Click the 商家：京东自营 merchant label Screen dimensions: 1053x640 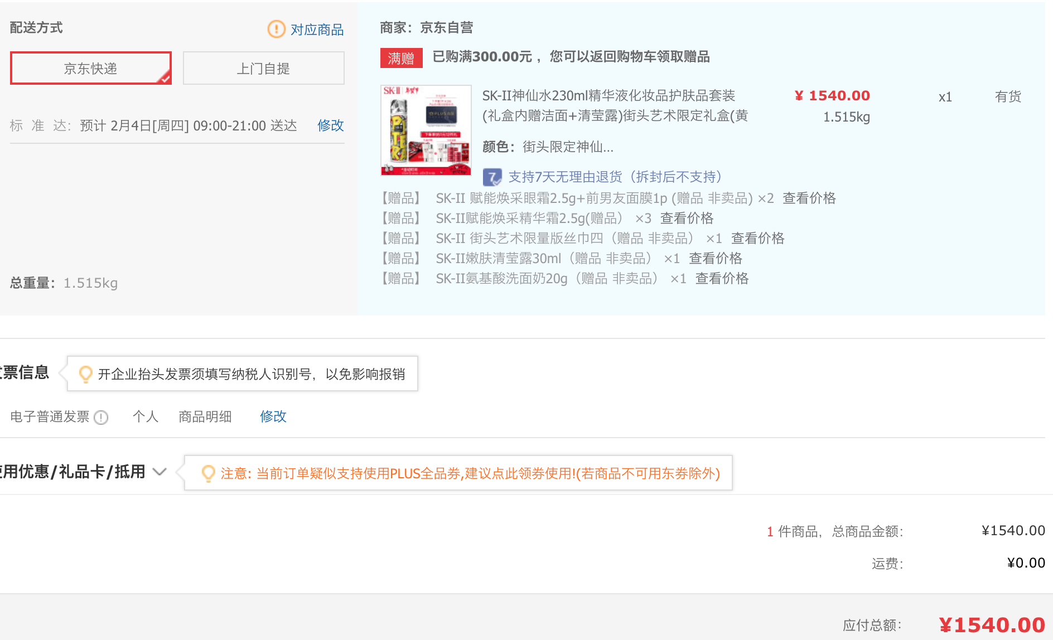pyautogui.click(x=427, y=27)
